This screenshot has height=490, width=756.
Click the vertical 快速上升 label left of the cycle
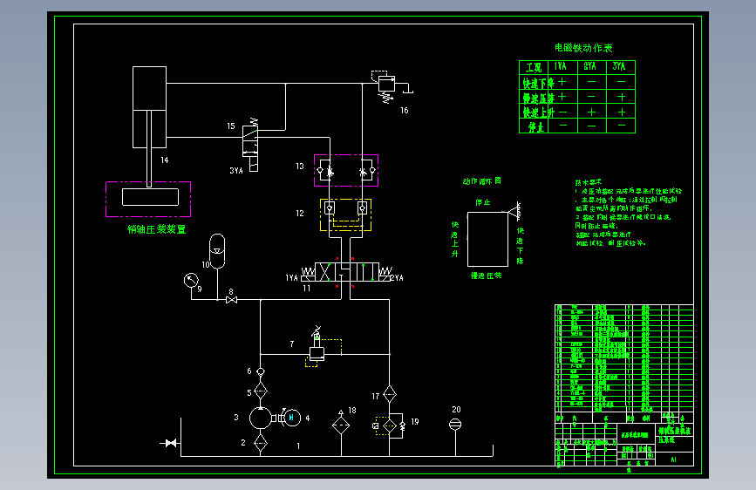coord(454,239)
